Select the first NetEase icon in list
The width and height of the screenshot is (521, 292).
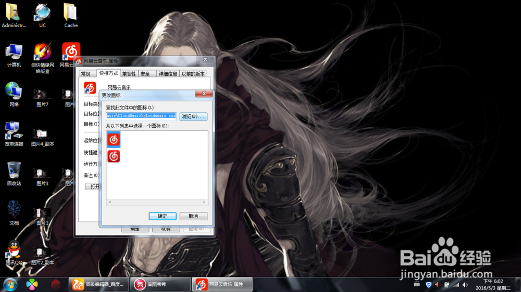click(114, 140)
